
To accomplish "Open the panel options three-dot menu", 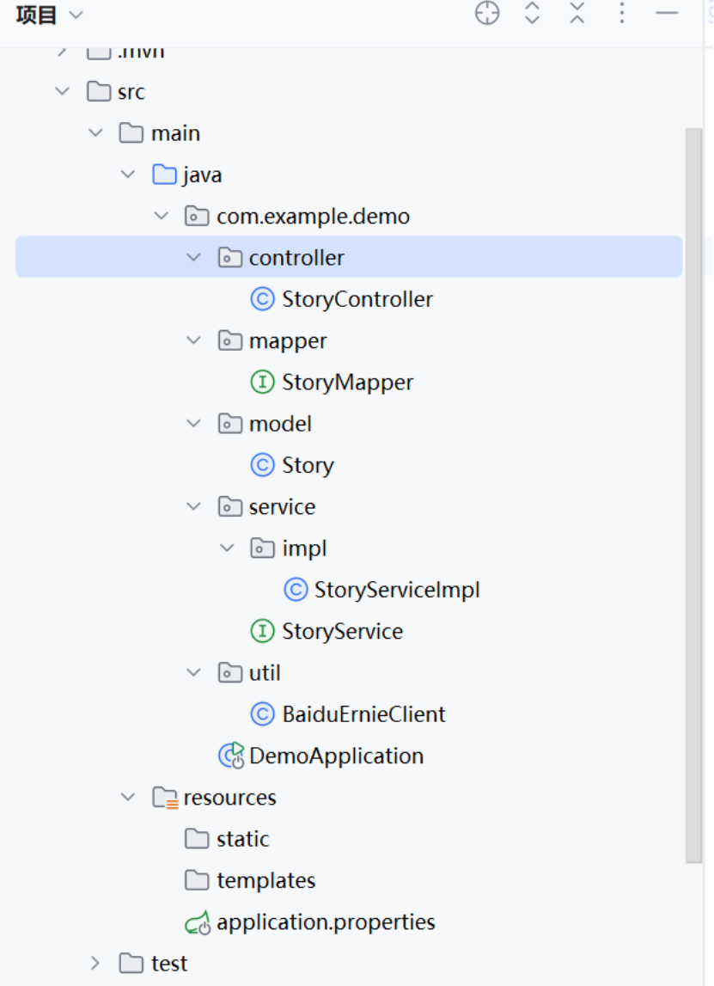I will (622, 14).
